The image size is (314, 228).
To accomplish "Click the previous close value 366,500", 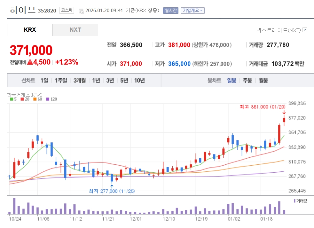I will click(131, 45).
